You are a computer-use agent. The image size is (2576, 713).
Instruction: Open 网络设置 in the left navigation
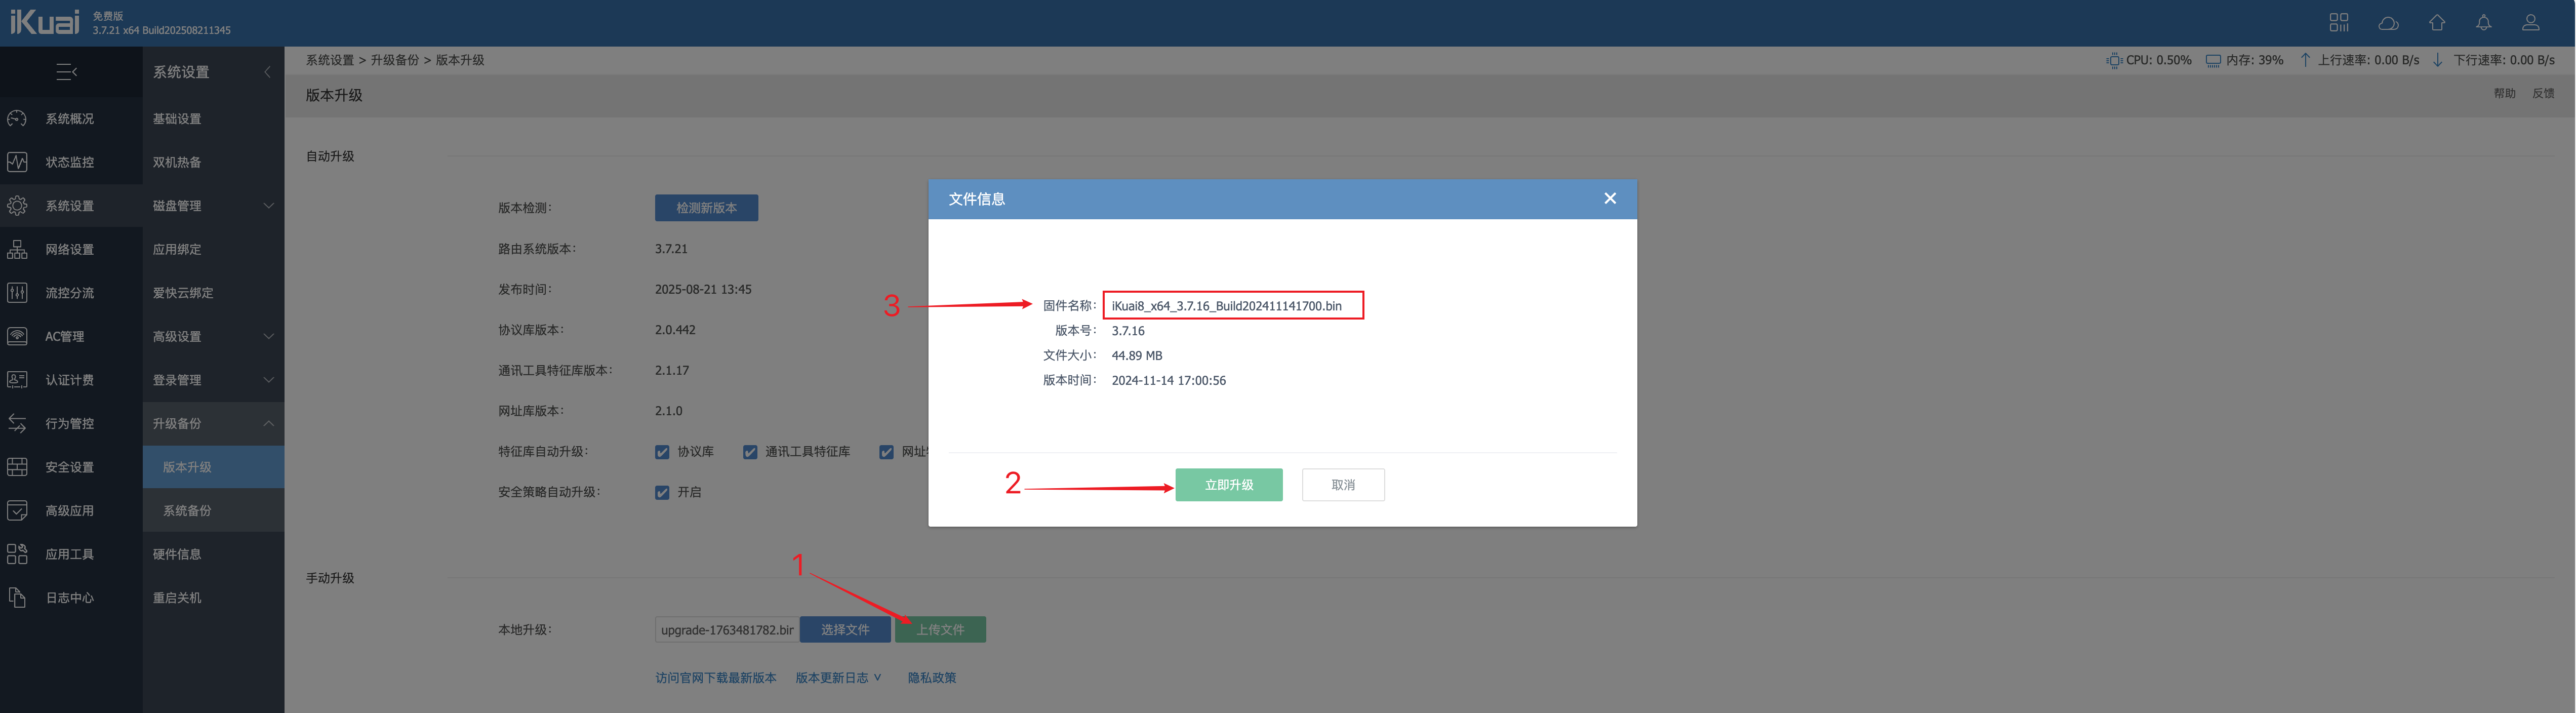[x=69, y=249]
